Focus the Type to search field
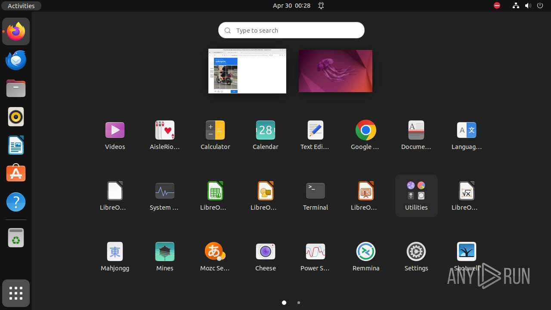The height and width of the screenshot is (310, 551). point(291,30)
